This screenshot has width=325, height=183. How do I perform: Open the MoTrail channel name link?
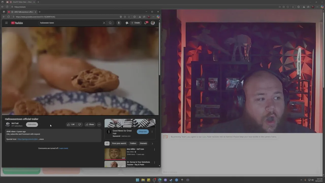(x=15, y=123)
